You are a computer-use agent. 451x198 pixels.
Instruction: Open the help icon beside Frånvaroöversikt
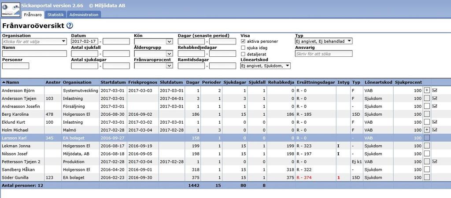[x=70, y=26]
